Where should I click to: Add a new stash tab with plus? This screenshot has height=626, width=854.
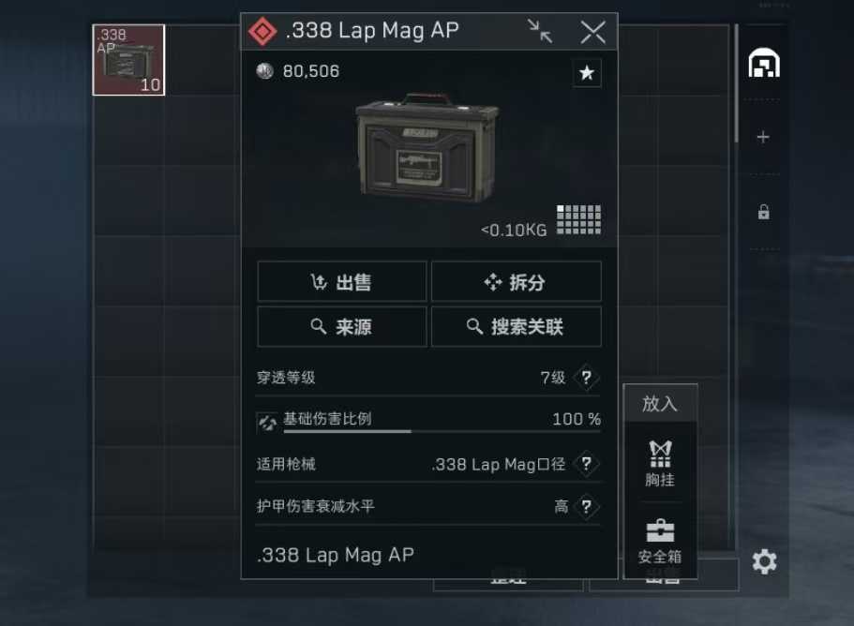pyautogui.click(x=763, y=137)
